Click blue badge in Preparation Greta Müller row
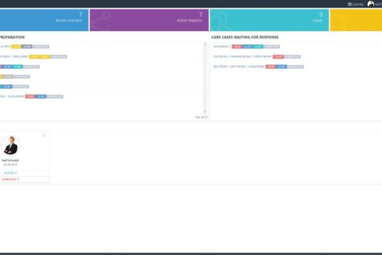The height and width of the screenshot is (255, 382). pyautogui.click(x=41, y=97)
